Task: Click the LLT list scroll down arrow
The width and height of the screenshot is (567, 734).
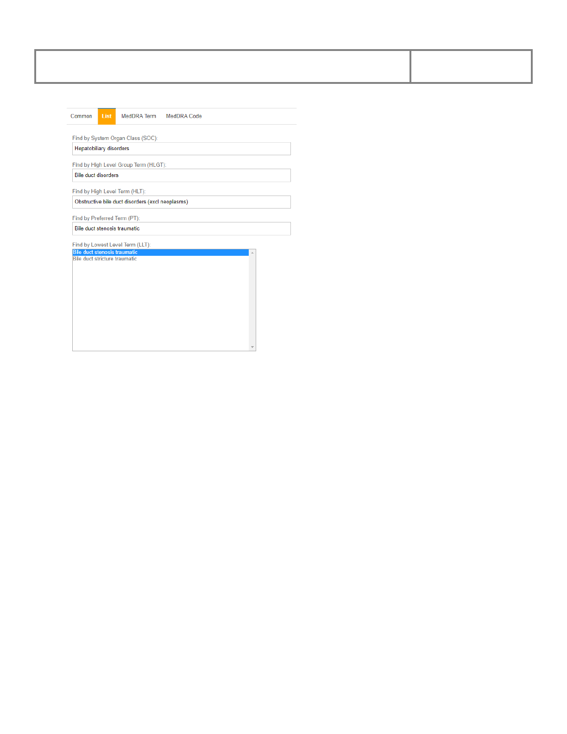Action: tap(252, 347)
